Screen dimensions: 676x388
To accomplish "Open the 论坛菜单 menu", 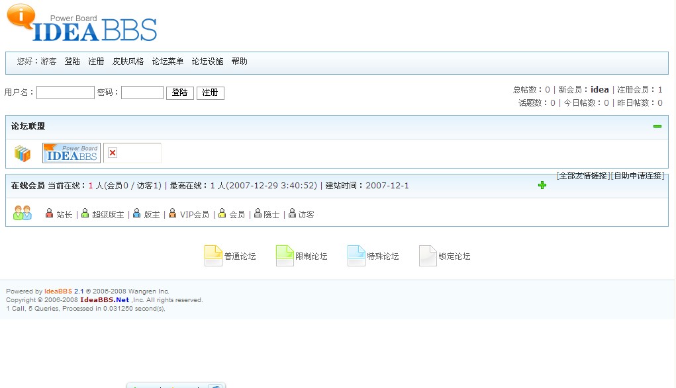I will pos(168,61).
